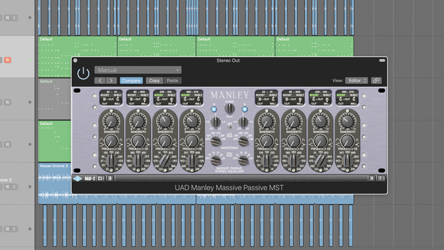Click left 220-10K band gain dB knob
444x250 pixels.
tap(165, 121)
